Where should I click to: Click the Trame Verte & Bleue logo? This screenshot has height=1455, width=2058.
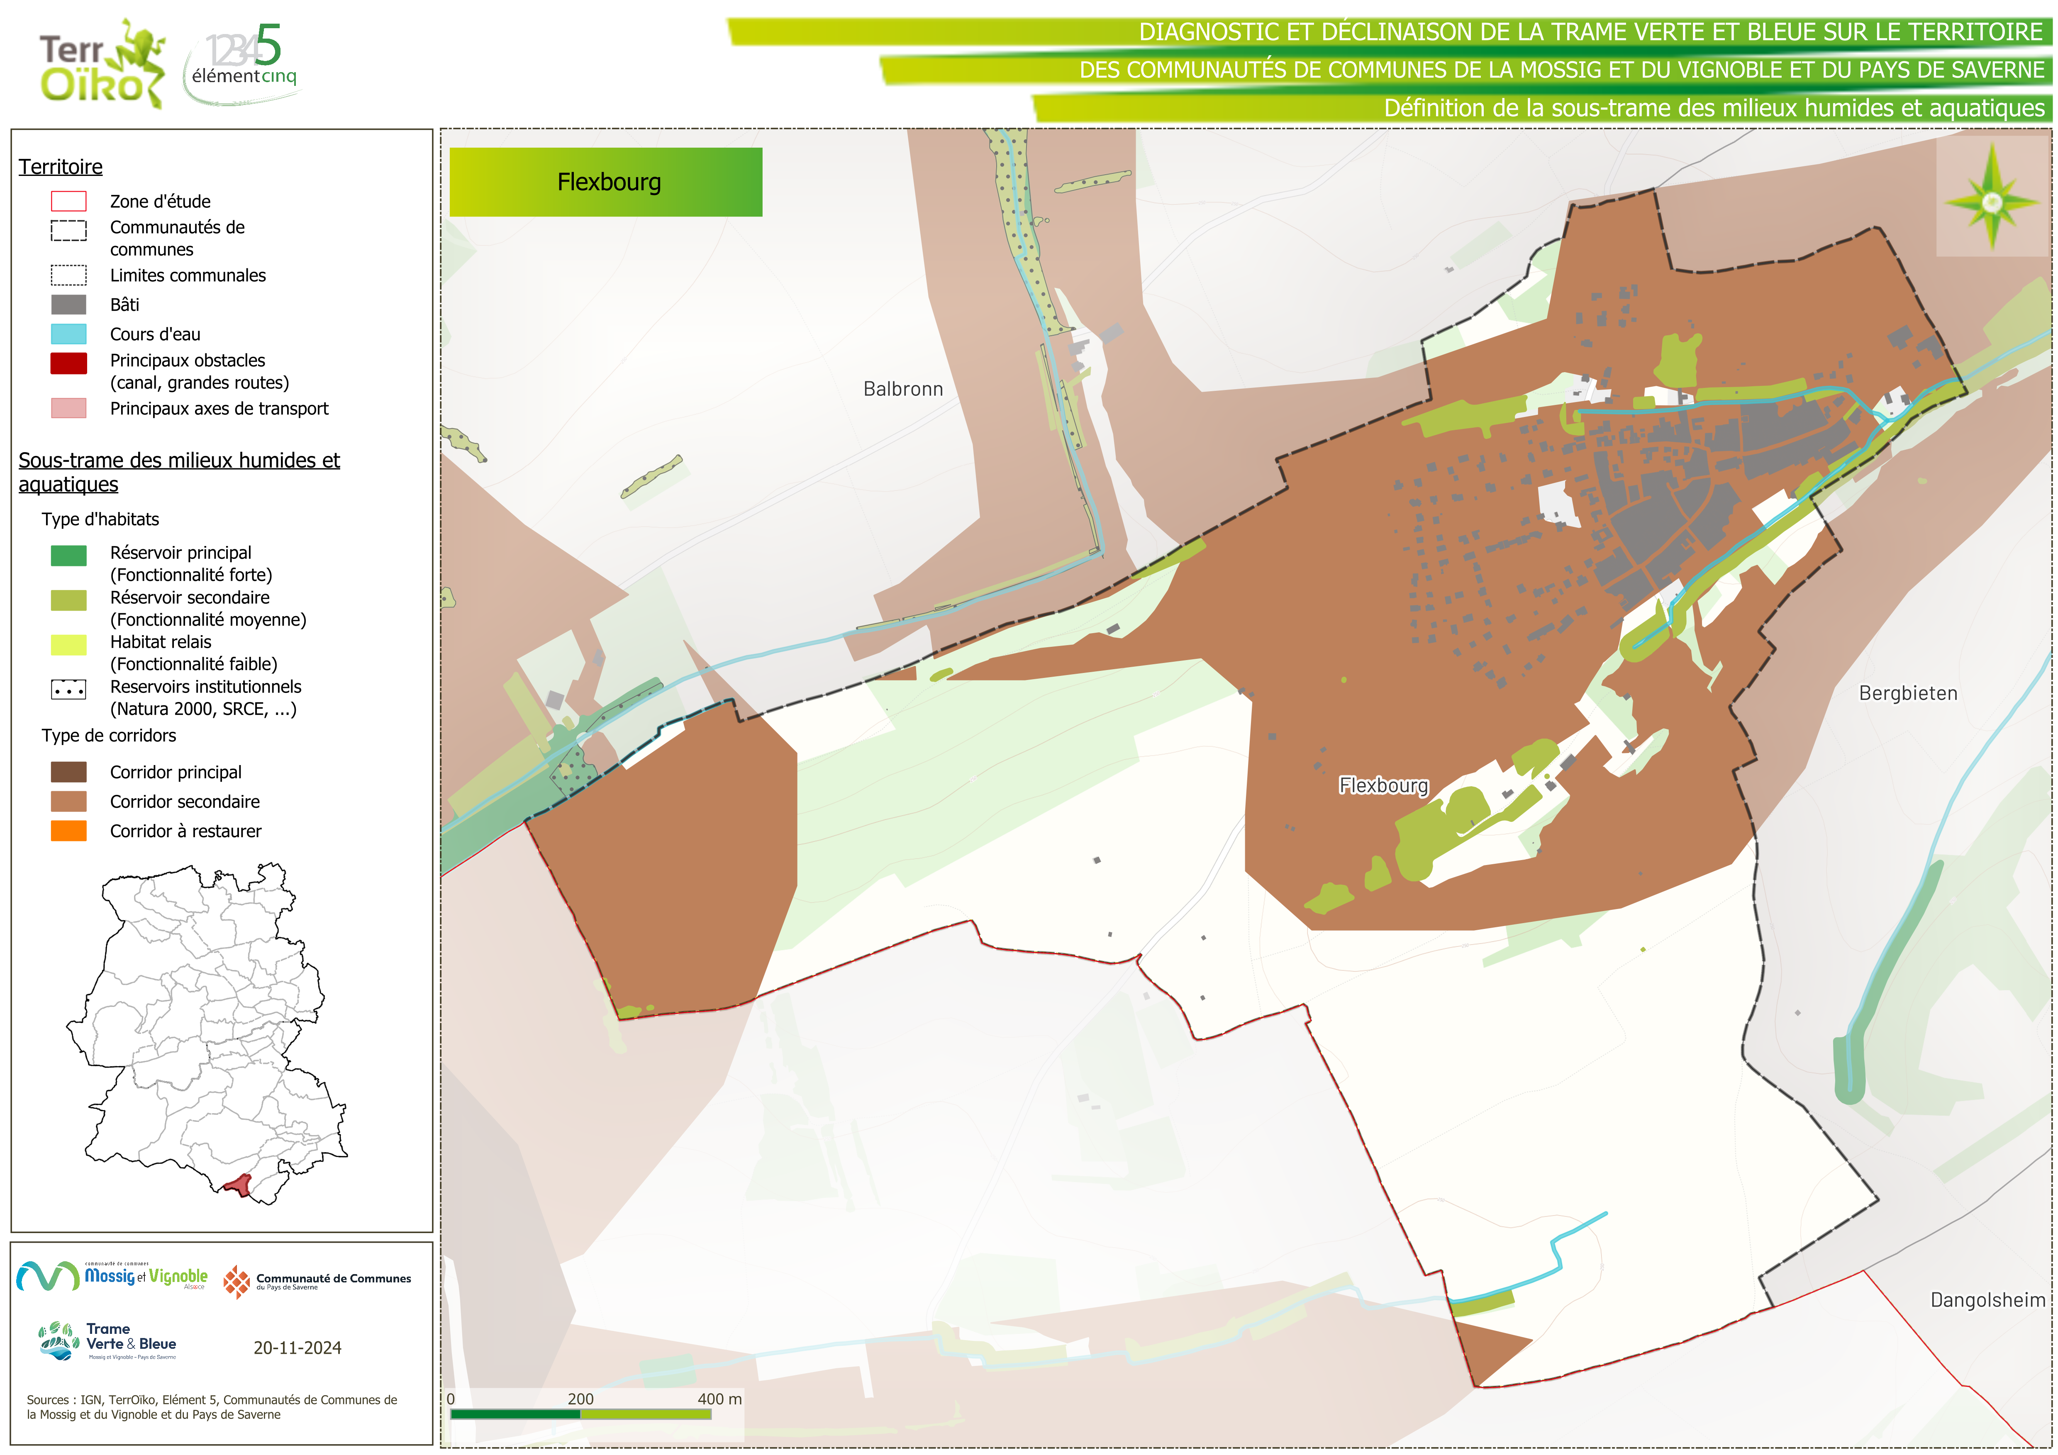coord(107,1342)
